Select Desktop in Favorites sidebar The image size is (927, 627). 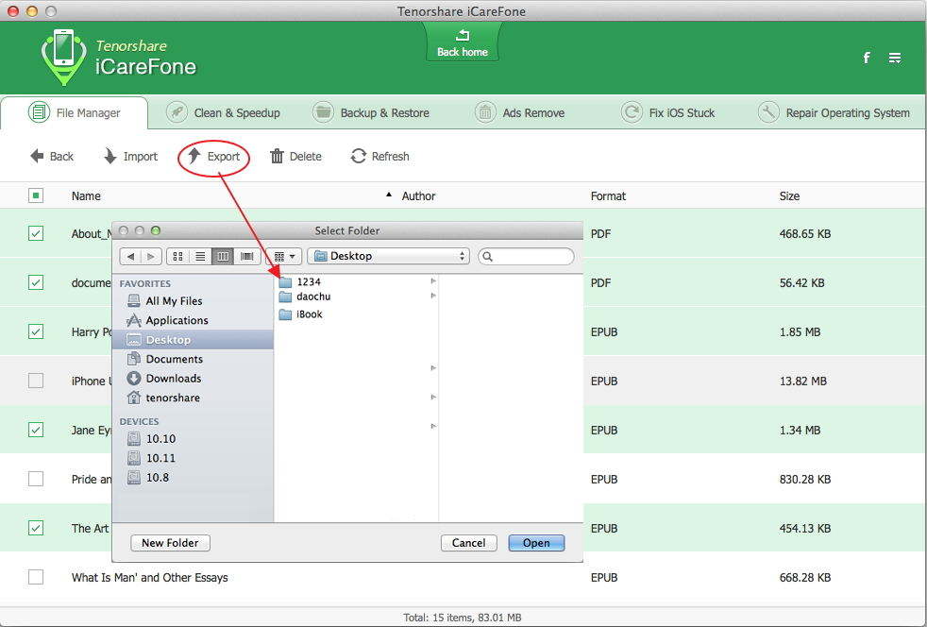(x=193, y=340)
